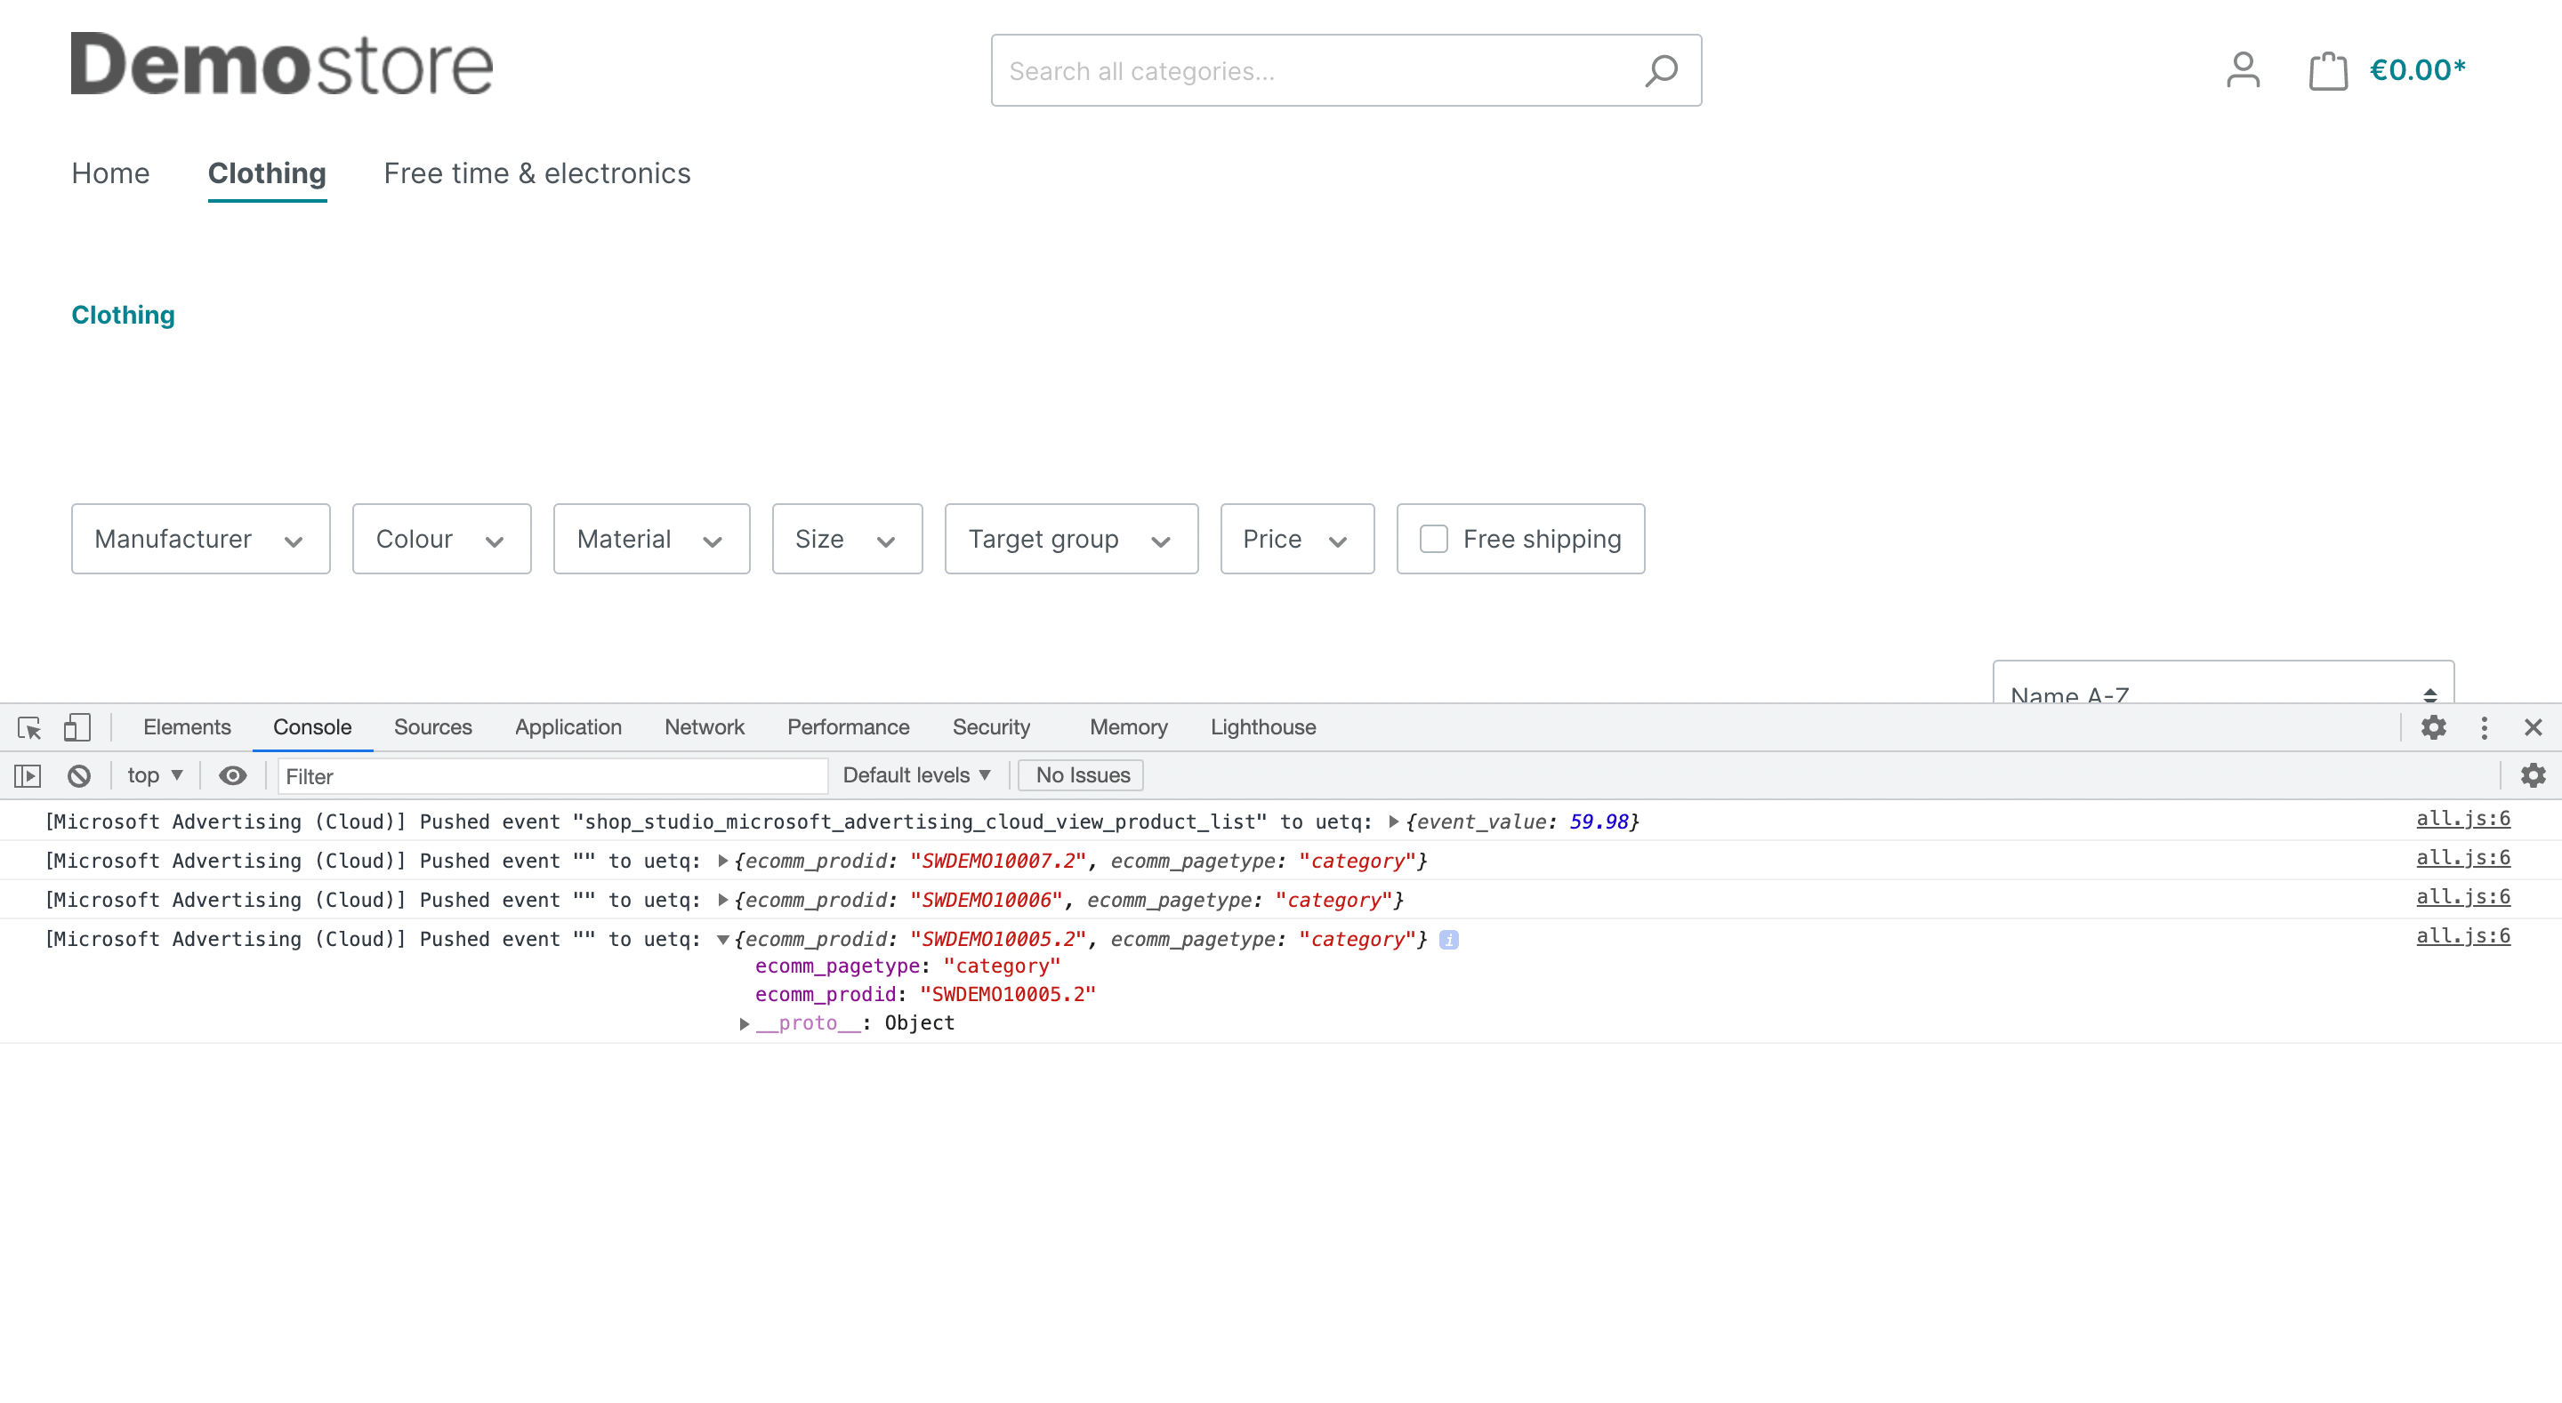Viewport: 2562px width, 1403px height.
Task: Open the Price filter dropdown
Action: click(1297, 538)
